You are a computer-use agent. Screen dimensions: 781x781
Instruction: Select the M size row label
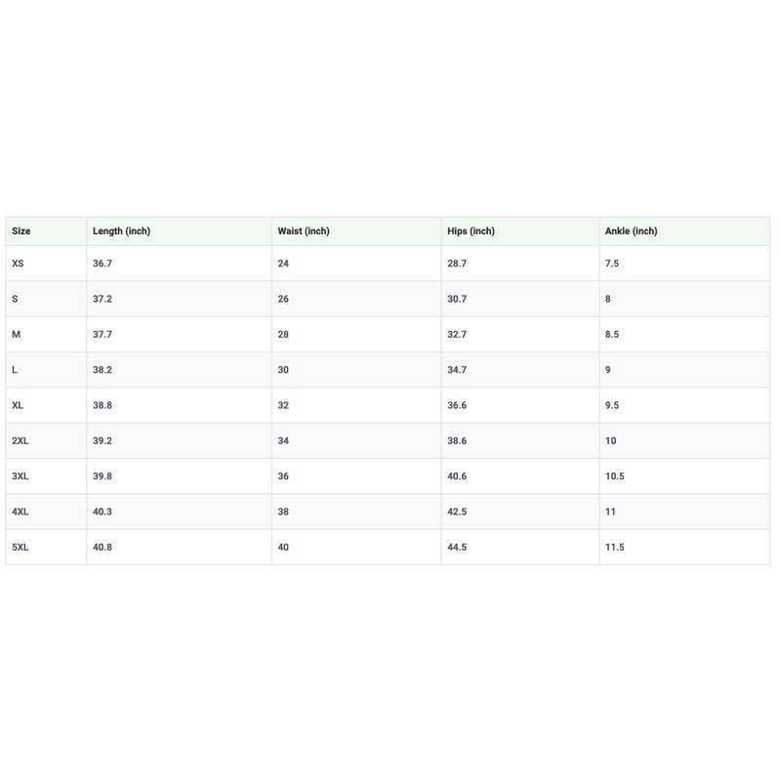pos(17,334)
